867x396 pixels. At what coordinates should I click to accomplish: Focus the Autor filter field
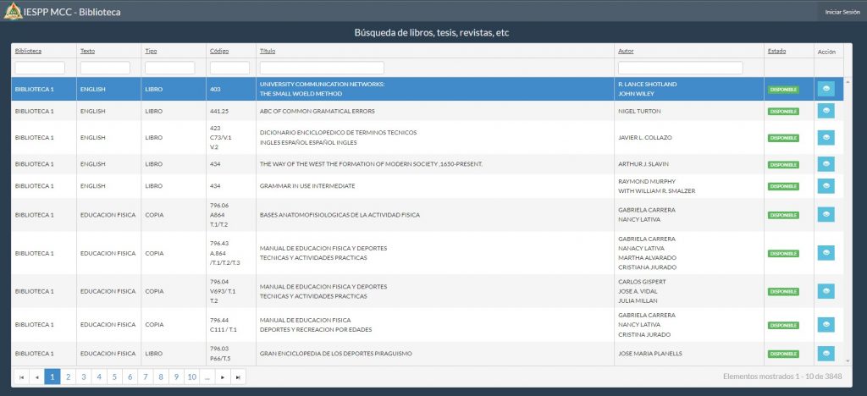[680, 68]
